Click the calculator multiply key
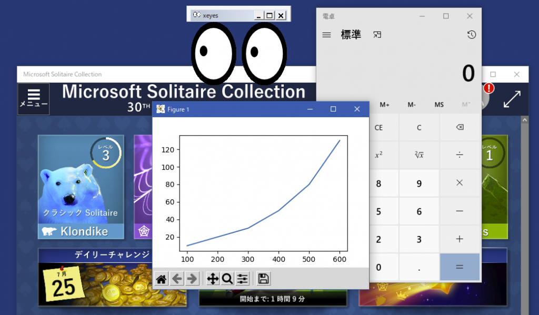This screenshot has height=315, width=539. pos(460,183)
